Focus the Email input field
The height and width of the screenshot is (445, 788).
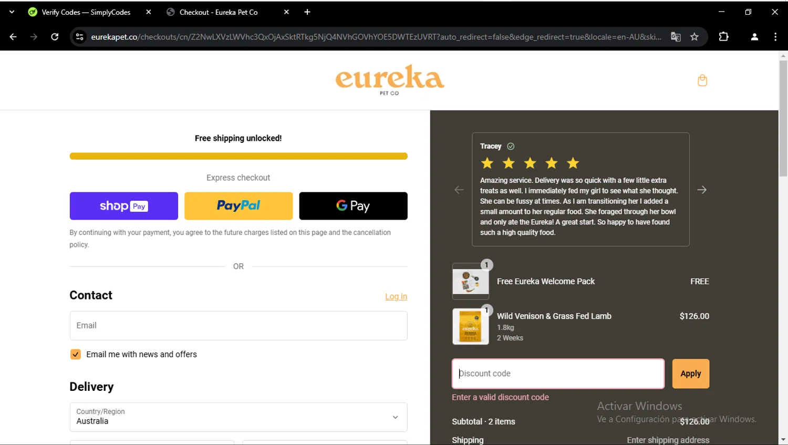coord(239,326)
